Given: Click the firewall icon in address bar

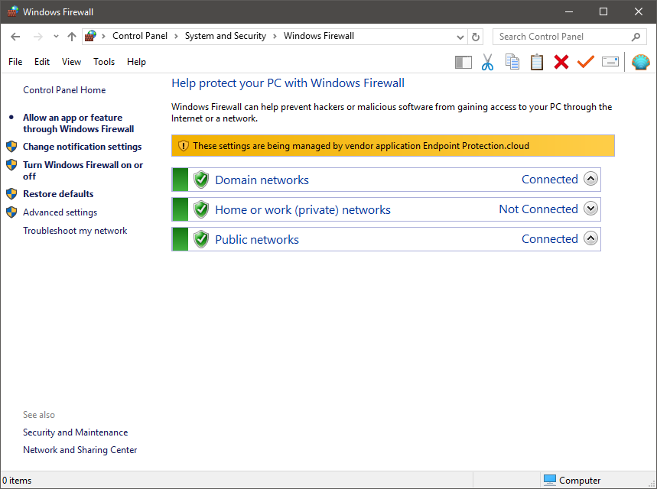Looking at the screenshot, I should pyautogui.click(x=90, y=37).
